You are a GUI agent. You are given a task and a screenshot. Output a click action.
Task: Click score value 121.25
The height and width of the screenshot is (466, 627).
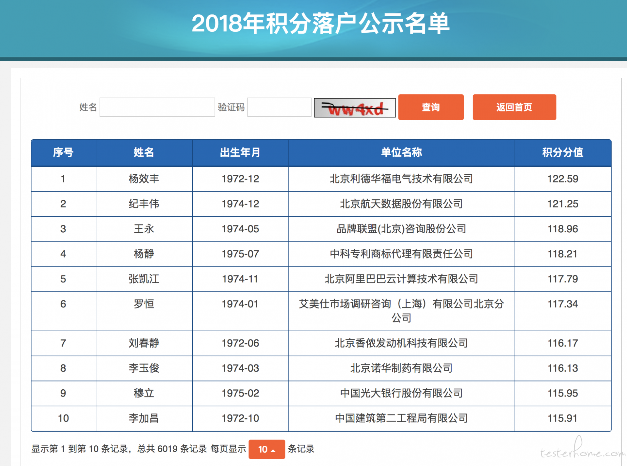pos(563,204)
